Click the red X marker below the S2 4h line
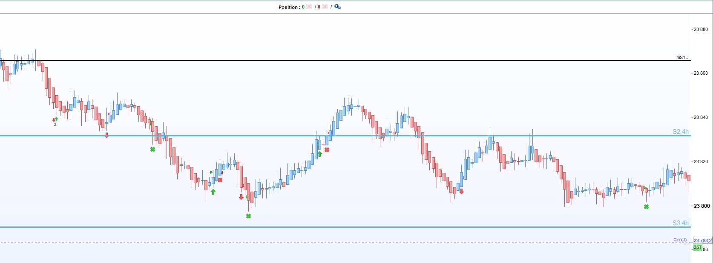 327,150
